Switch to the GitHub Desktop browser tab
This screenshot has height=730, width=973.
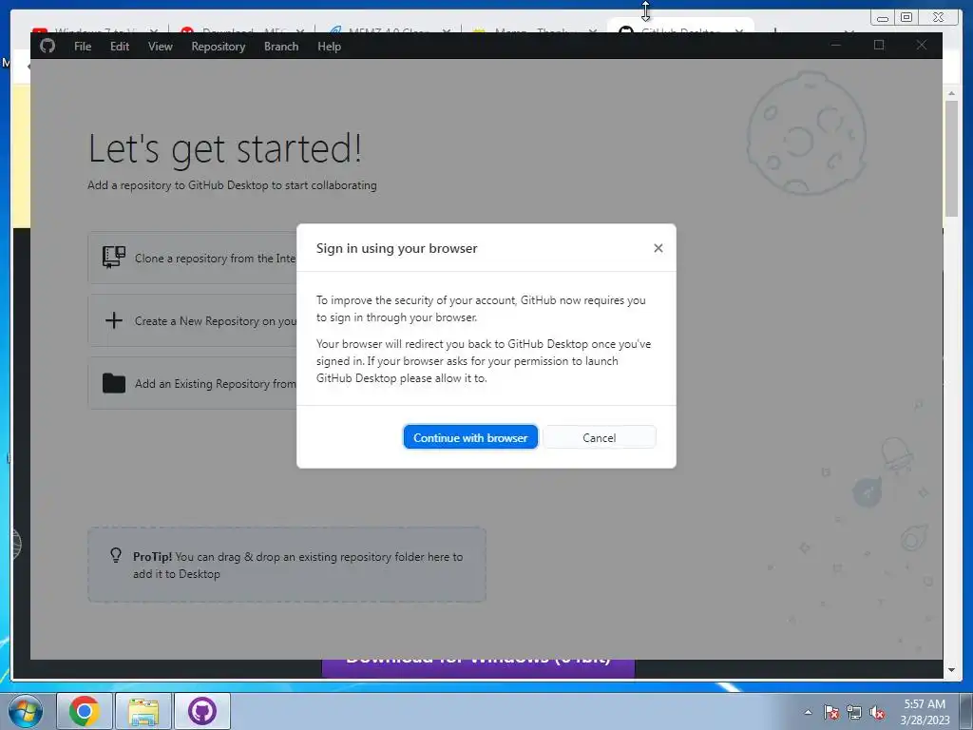tap(680, 28)
